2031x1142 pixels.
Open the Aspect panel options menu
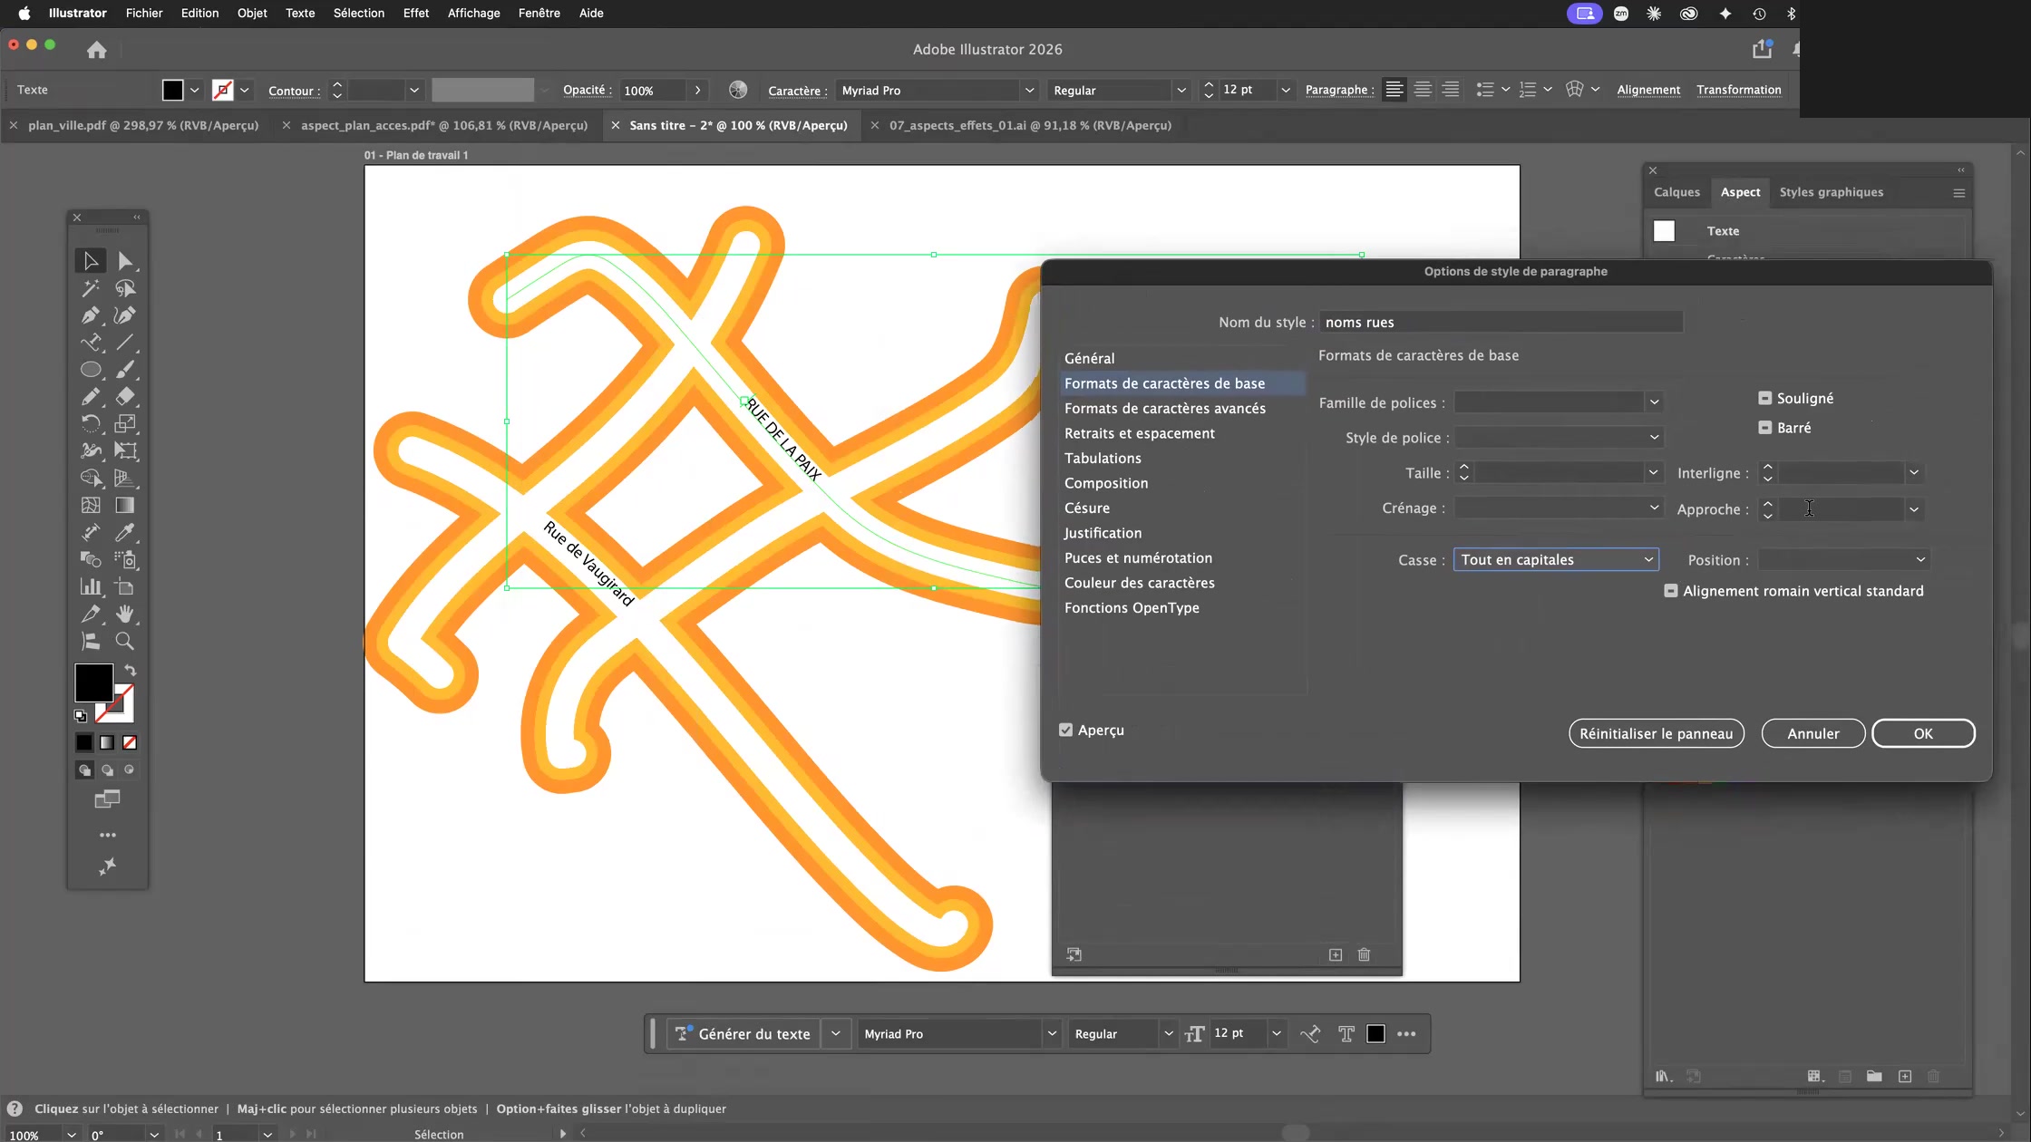[x=1958, y=192]
